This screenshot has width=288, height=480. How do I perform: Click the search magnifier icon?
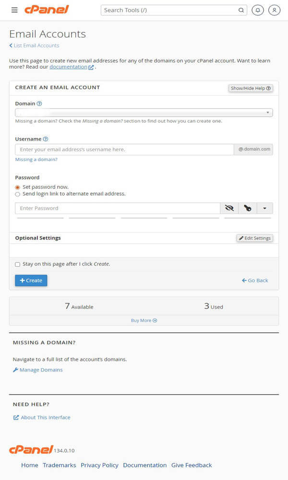coord(241,10)
